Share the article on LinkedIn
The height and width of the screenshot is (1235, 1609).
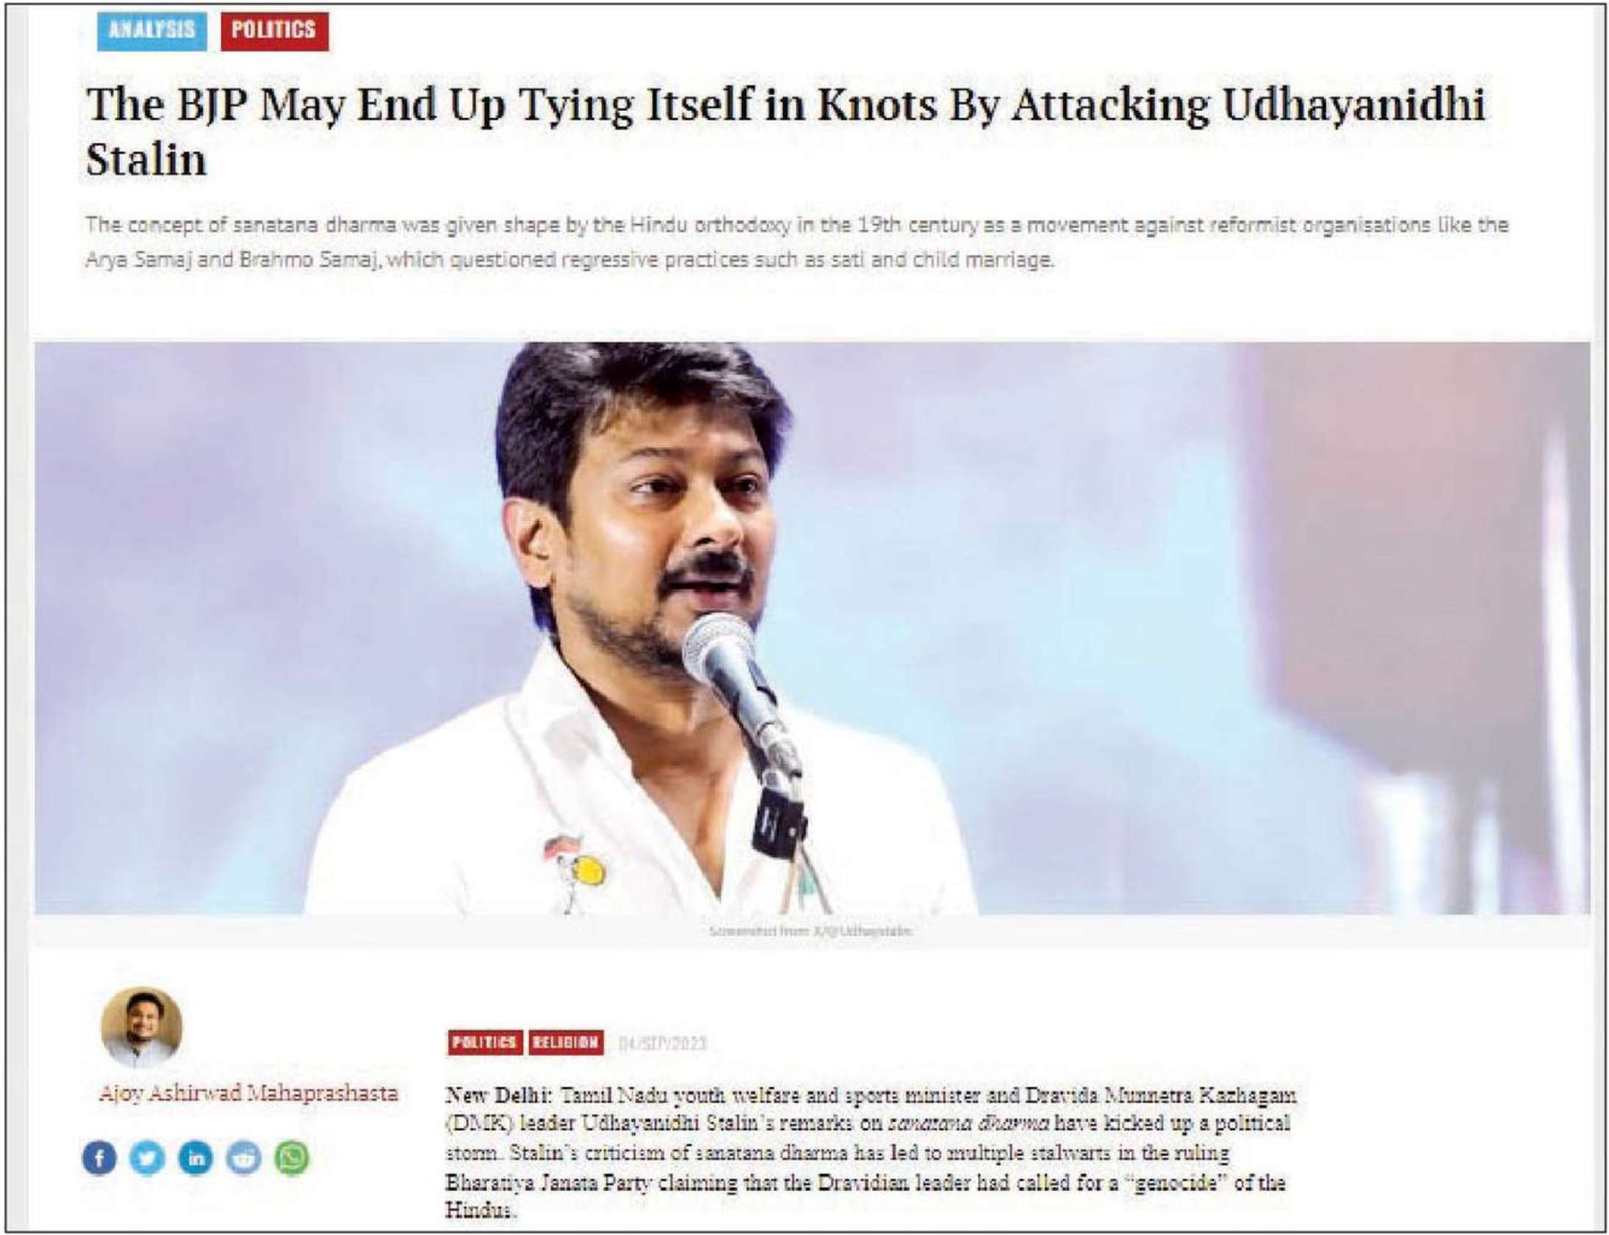click(x=195, y=1159)
